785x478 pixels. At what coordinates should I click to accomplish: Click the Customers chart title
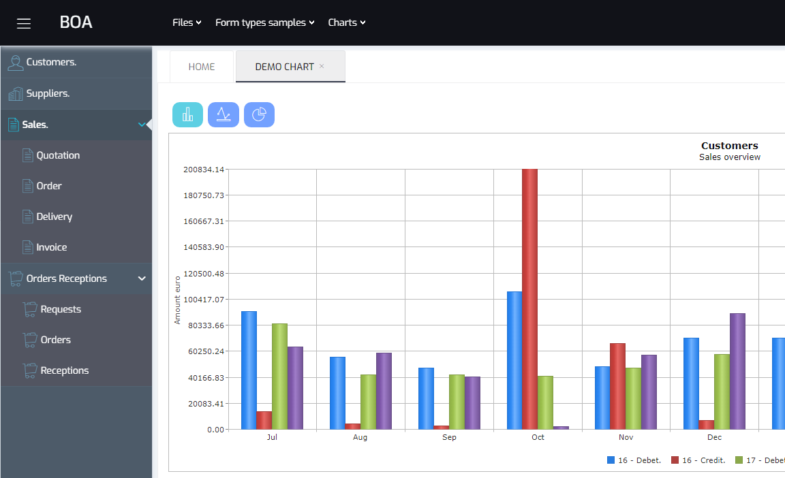click(729, 146)
